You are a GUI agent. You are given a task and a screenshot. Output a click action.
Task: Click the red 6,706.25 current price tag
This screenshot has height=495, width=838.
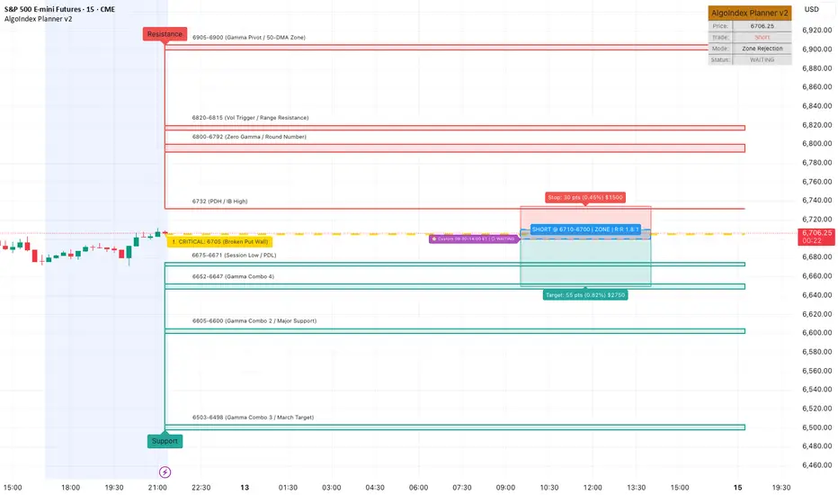816,237
